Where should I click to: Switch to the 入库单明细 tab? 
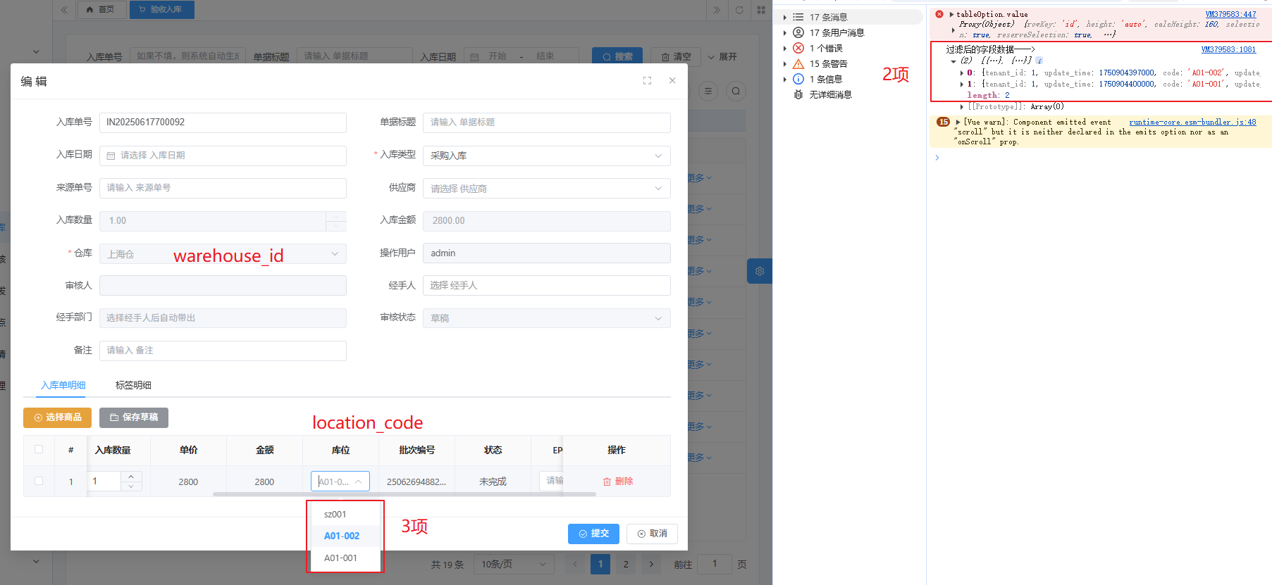pyautogui.click(x=63, y=385)
